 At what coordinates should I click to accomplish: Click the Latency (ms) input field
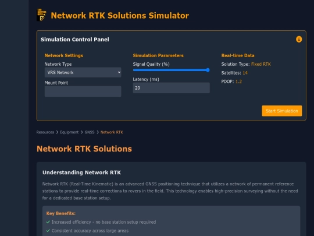coord(171,88)
